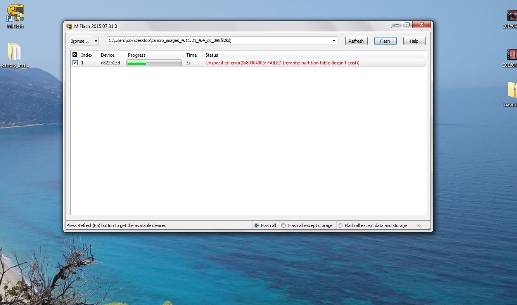Expand the Browse button dropdown arrow
Image resolution: width=517 pixels, height=305 pixels.
pos(96,41)
